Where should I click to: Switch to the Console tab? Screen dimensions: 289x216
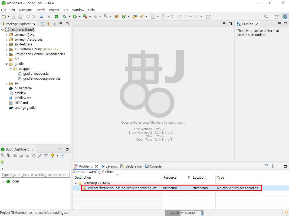[x=153, y=166]
